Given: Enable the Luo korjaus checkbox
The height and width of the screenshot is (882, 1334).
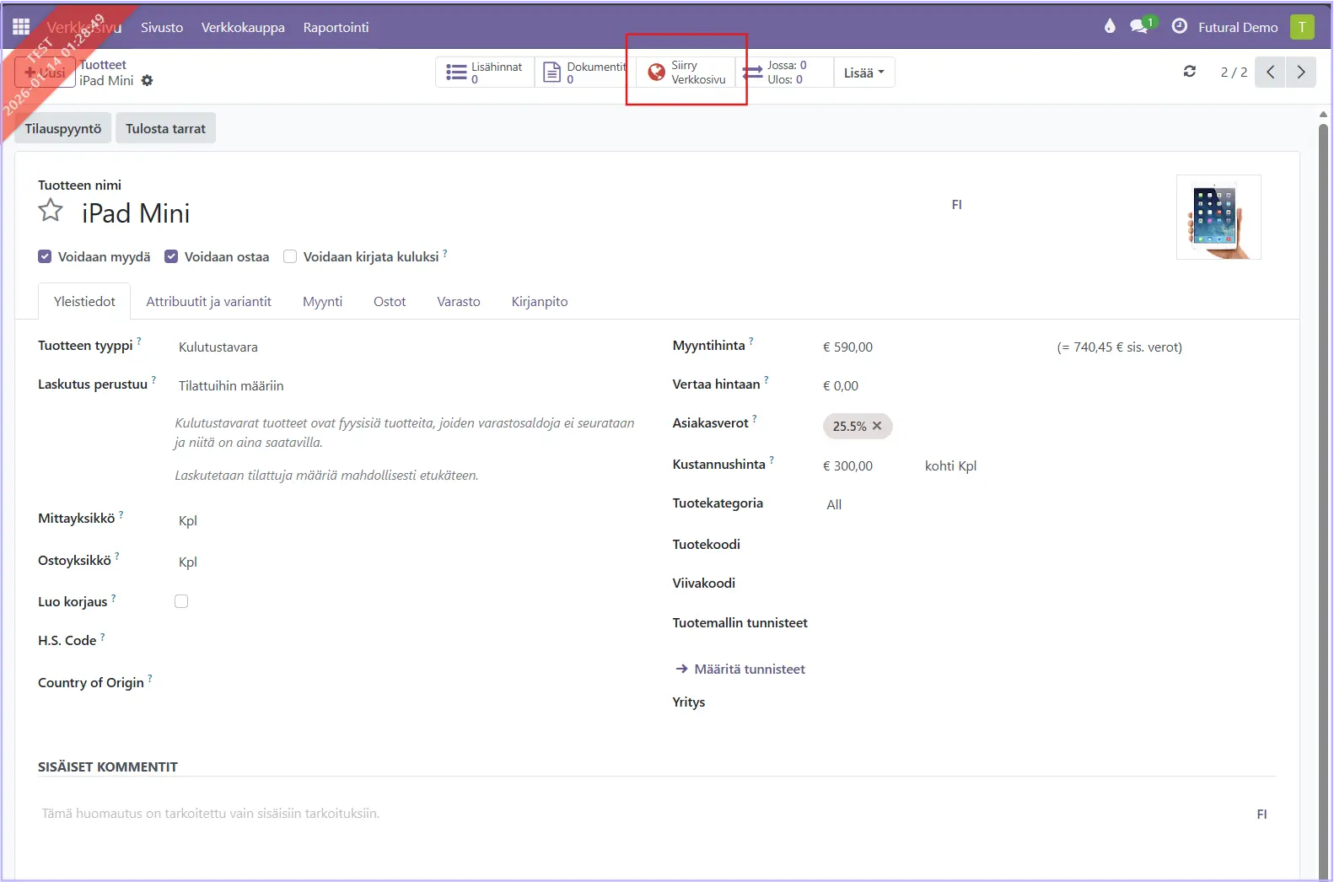Looking at the screenshot, I should 181,601.
